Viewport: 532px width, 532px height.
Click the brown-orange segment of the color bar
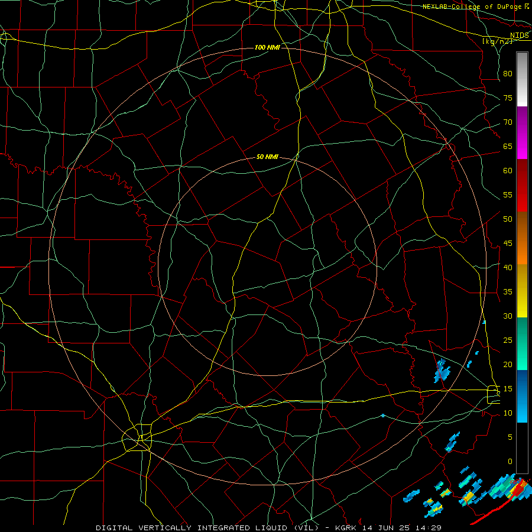[x=522, y=238]
